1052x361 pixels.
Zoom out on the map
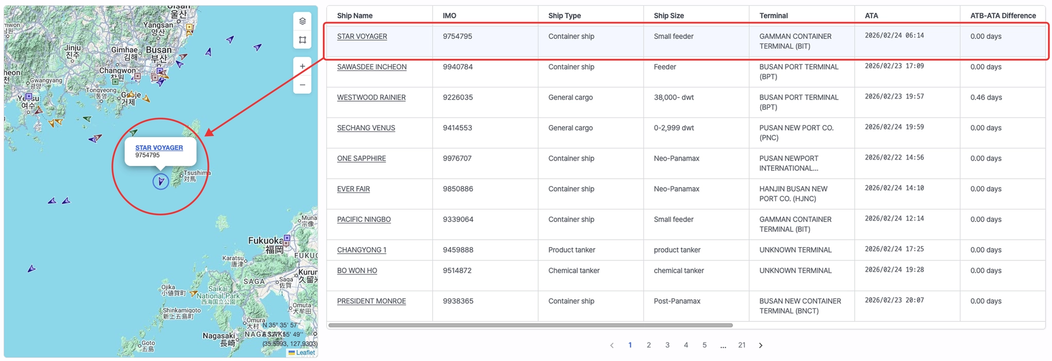[303, 85]
